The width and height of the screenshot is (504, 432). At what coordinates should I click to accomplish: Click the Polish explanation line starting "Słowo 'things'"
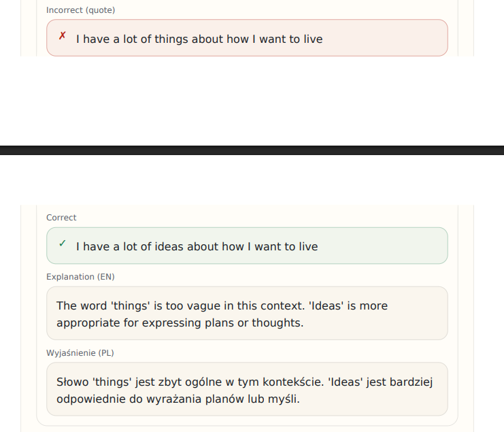243,382
